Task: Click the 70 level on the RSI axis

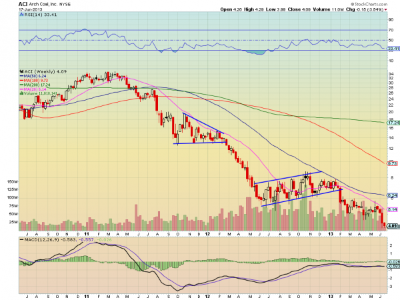Action: click(x=391, y=30)
